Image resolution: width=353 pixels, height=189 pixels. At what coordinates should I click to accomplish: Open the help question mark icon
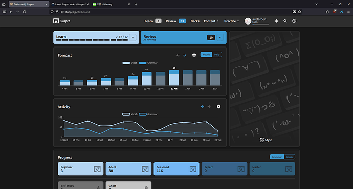pos(294,21)
